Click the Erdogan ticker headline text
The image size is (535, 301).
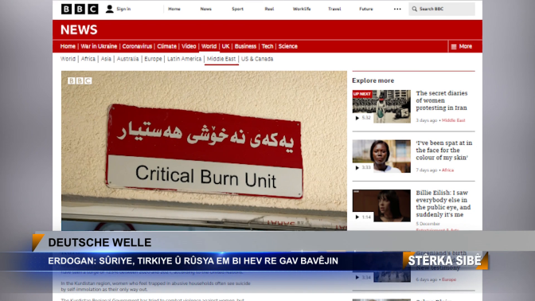click(193, 260)
